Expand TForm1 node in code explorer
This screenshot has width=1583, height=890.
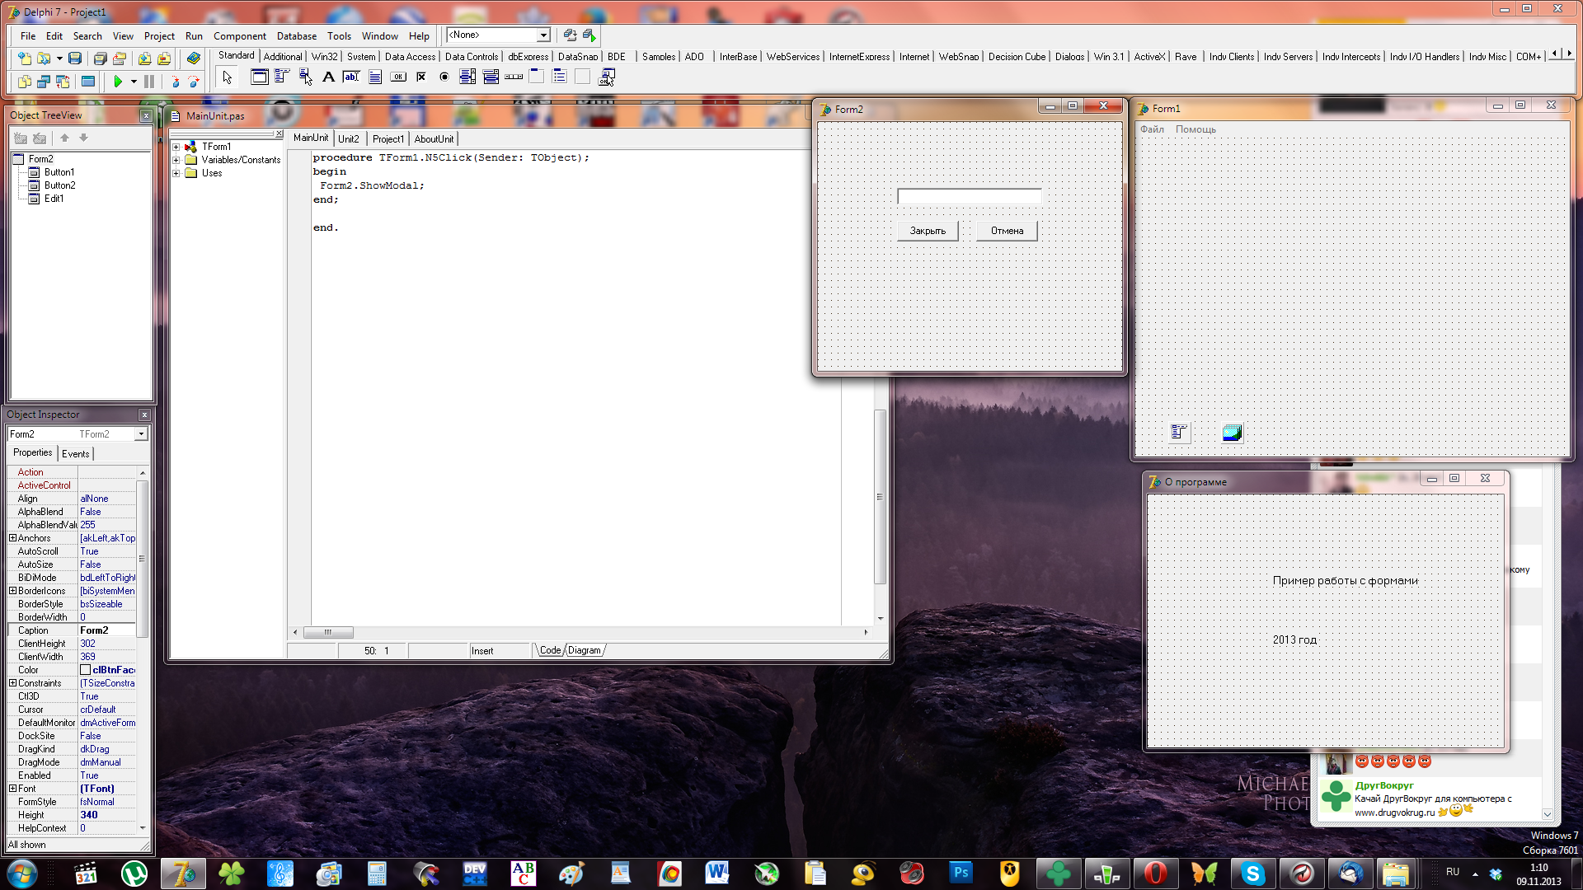[x=176, y=147]
